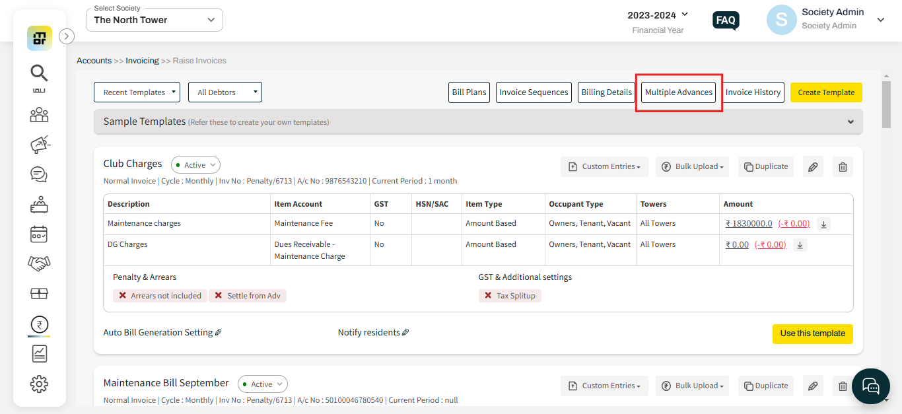Open Maintenance Bill September Bulk Upload dropdown
Screen dimensions: 902x414
pos(692,386)
